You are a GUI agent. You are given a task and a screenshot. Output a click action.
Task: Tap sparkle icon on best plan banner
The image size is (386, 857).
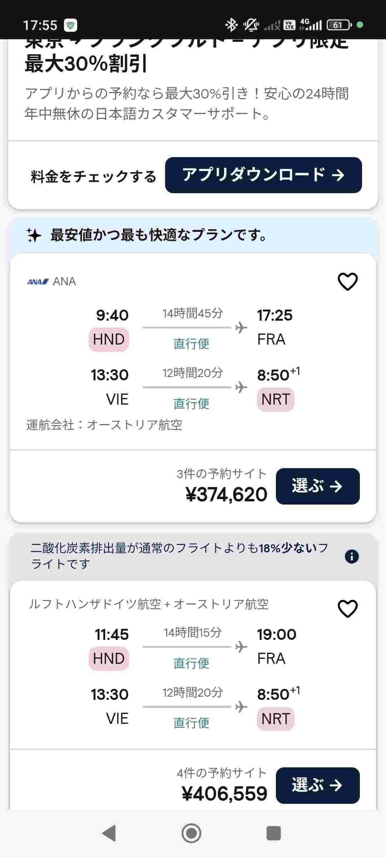[x=34, y=235]
